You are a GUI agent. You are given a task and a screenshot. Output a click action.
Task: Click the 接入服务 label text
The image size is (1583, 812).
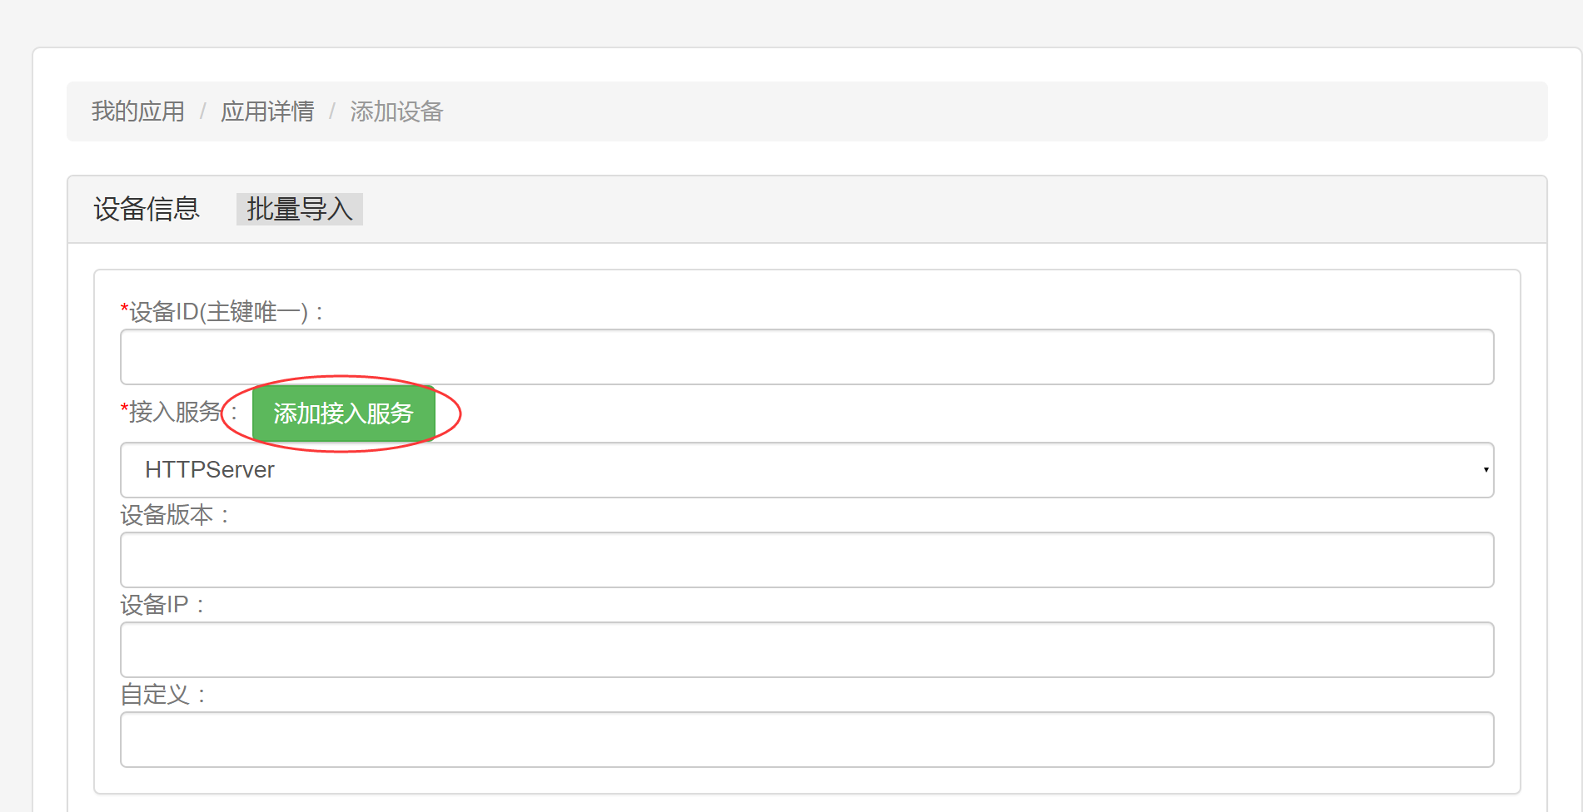pos(175,412)
